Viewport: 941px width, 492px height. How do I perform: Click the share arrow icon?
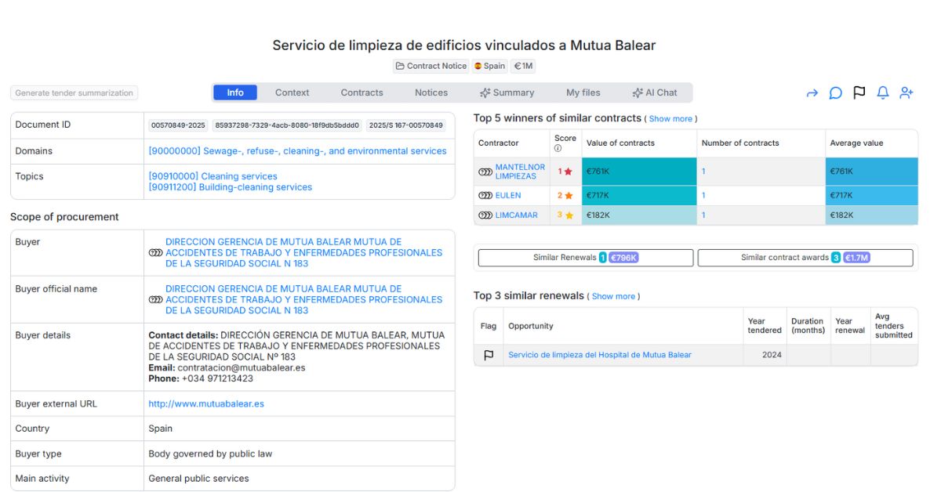point(812,93)
